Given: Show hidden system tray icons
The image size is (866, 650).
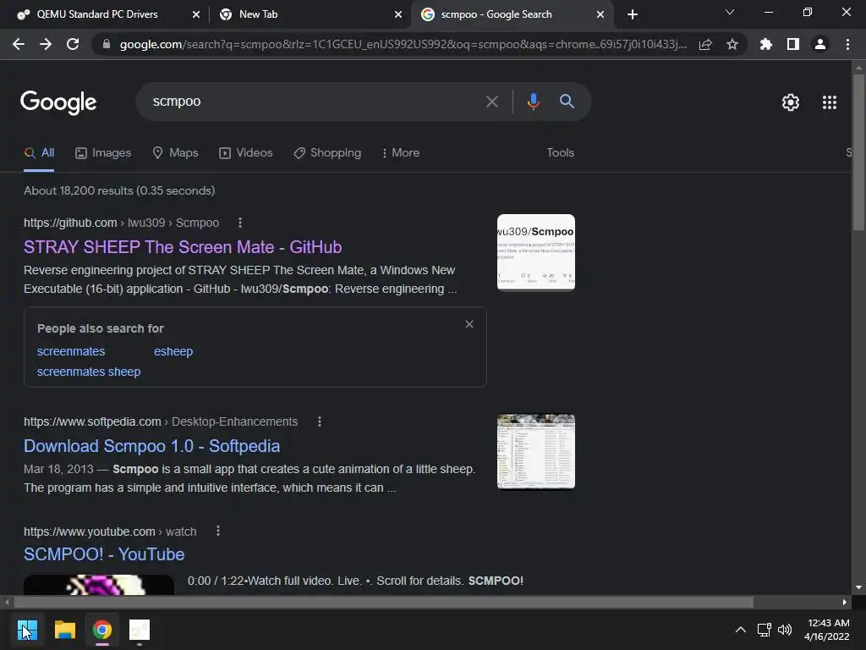Looking at the screenshot, I should (x=741, y=630).
